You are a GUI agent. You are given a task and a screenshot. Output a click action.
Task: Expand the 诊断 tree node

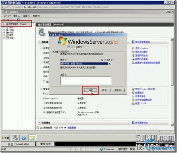coord(4,33)
